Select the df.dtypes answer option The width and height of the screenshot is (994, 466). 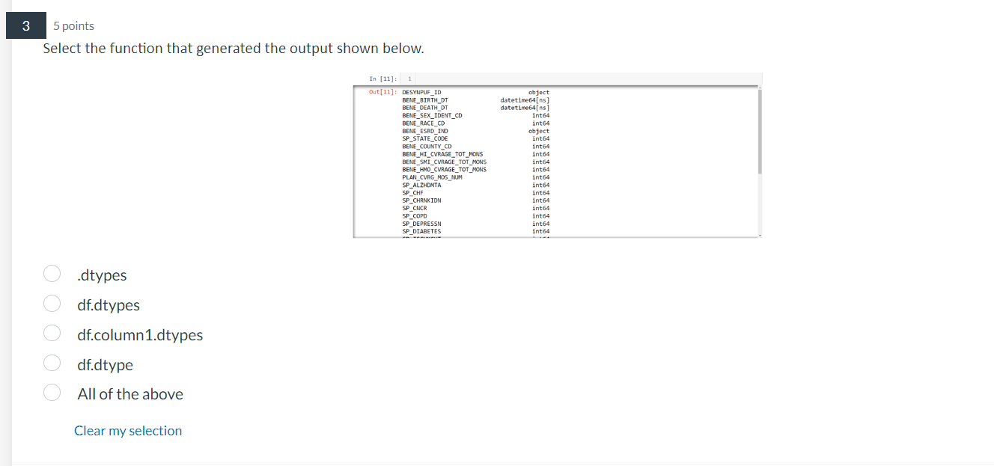(52, 304)
